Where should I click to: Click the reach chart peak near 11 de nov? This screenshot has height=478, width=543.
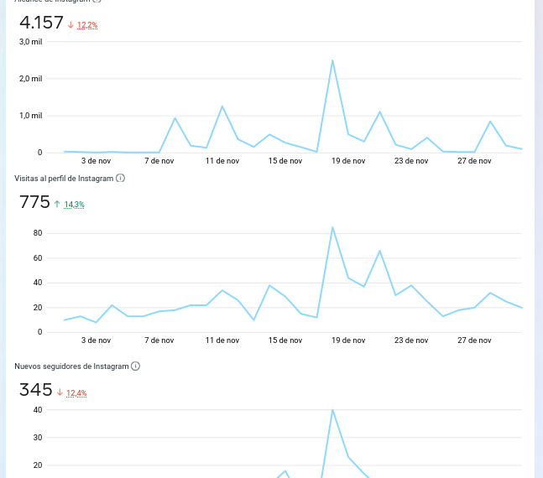pyautogui.click(x=222, y=107)
